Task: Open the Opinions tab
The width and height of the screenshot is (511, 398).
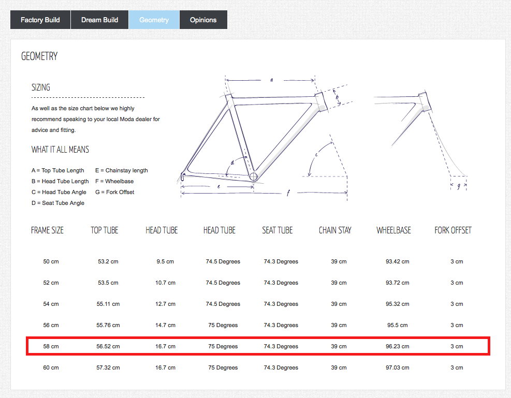Action: (203, 20)
